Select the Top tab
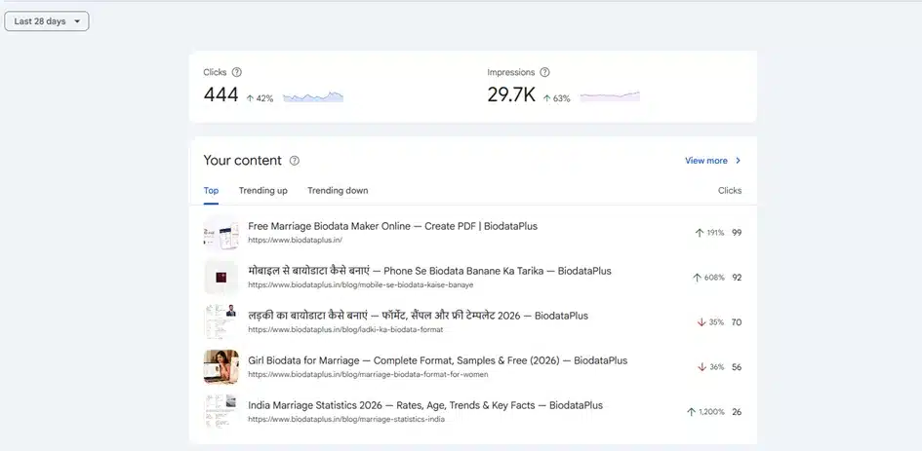Viewport: 922px width, 451px height. [211, 190]
